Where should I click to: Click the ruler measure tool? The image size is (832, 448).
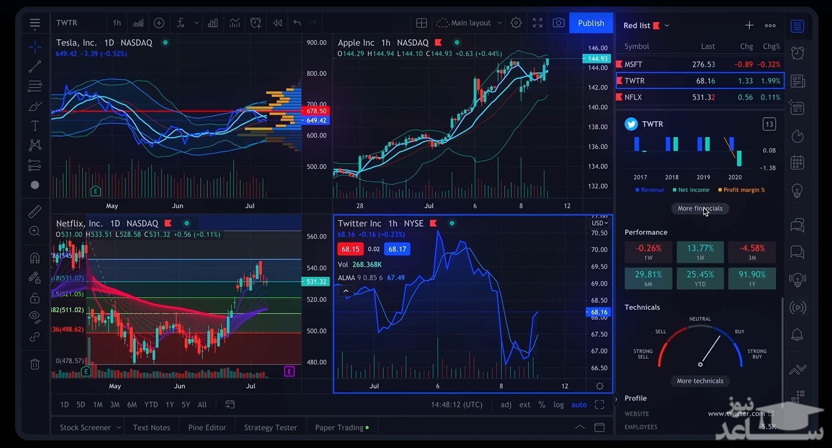pos(35,212)
